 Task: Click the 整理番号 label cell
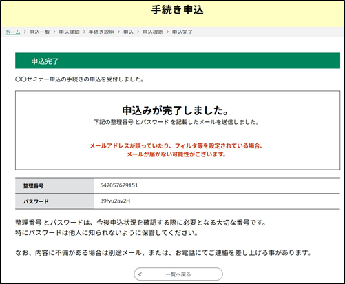(54, 185)
